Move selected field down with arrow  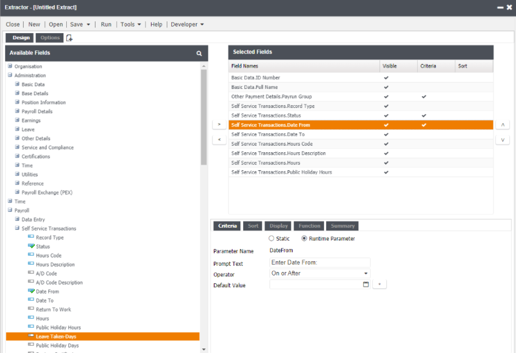click(x=502, y=139)
